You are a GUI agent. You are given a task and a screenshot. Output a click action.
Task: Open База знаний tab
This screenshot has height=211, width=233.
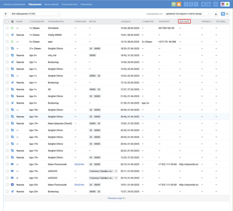tap(51, 4)
